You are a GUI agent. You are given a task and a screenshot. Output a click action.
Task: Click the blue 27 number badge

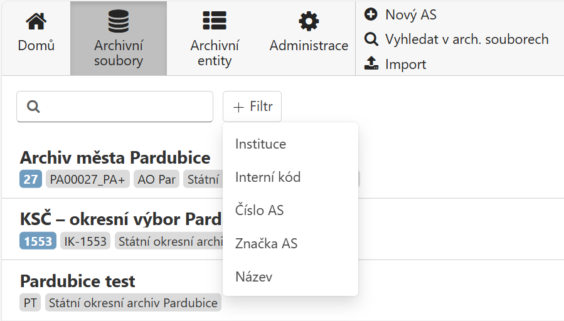pyautogui.click(x=31, y=179)
